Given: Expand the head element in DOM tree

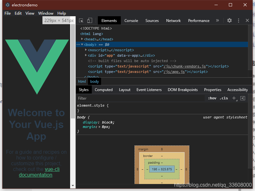Looking at the screenshot, I should (x=82, y=39).
